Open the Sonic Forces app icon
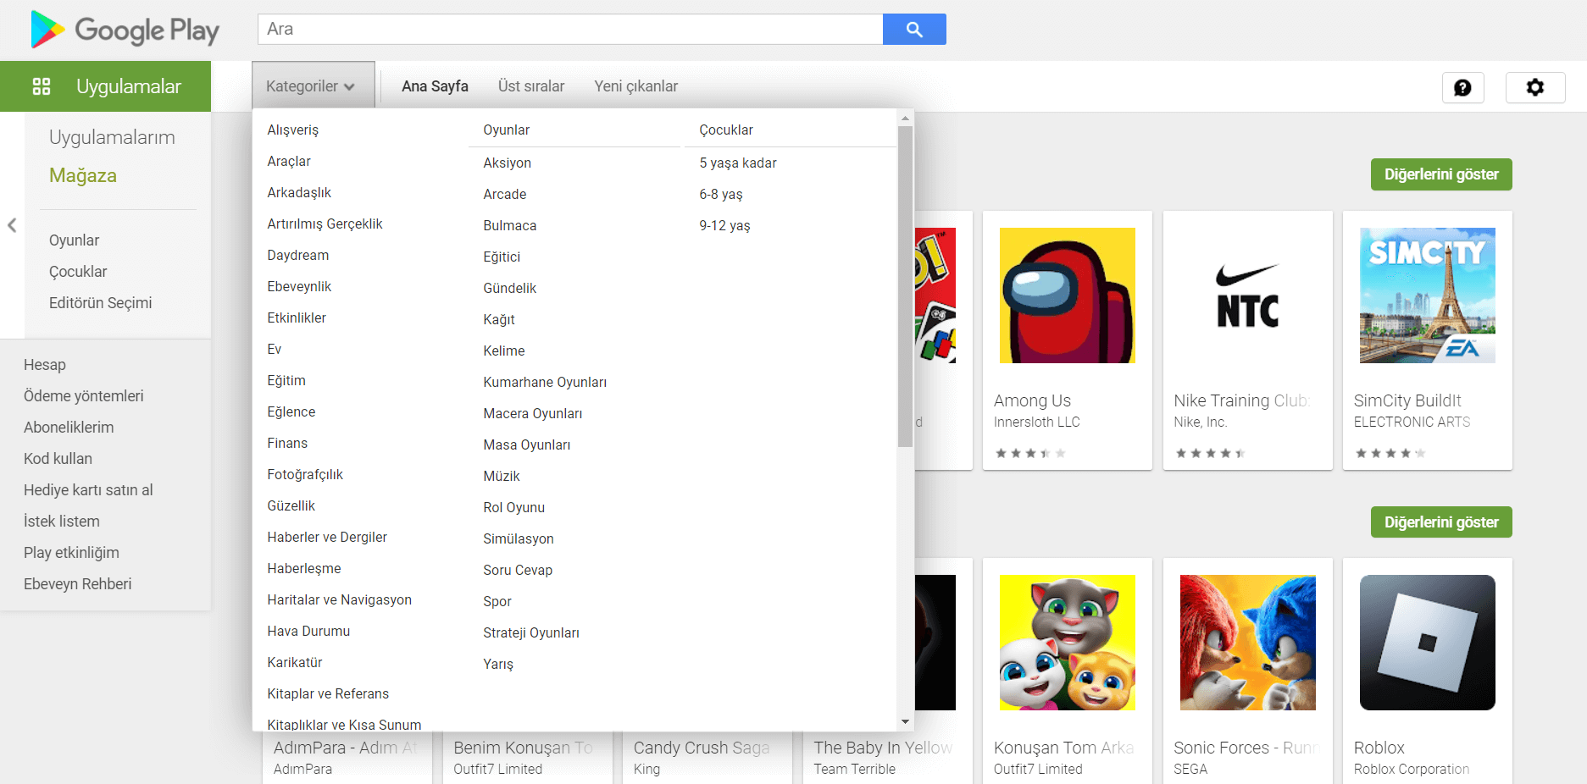1587x784 pixels. [x=1247, y=643]
